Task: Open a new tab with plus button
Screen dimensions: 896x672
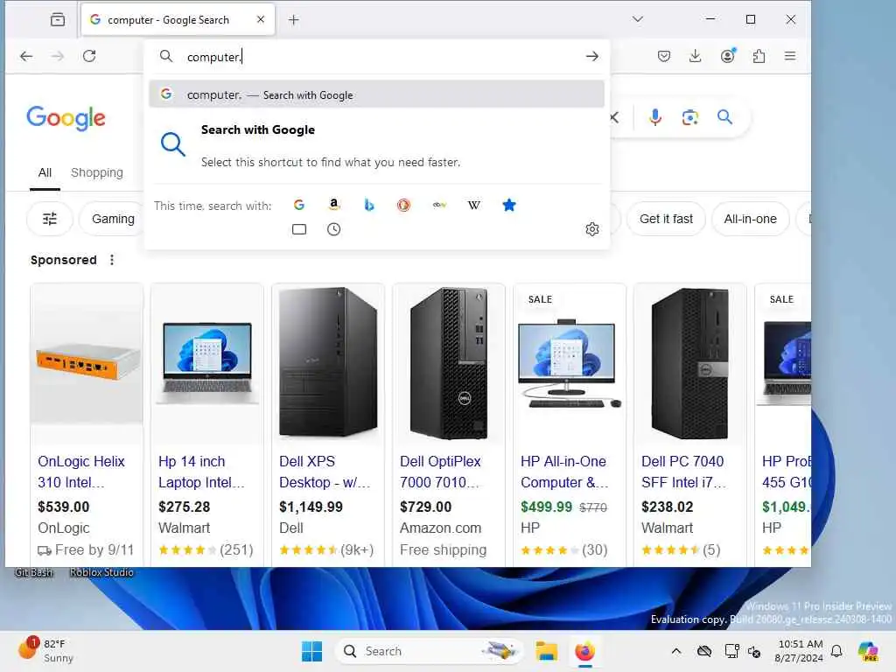Action: [294, 20]
